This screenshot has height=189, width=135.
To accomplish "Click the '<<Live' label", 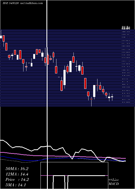I will [114, 180].
